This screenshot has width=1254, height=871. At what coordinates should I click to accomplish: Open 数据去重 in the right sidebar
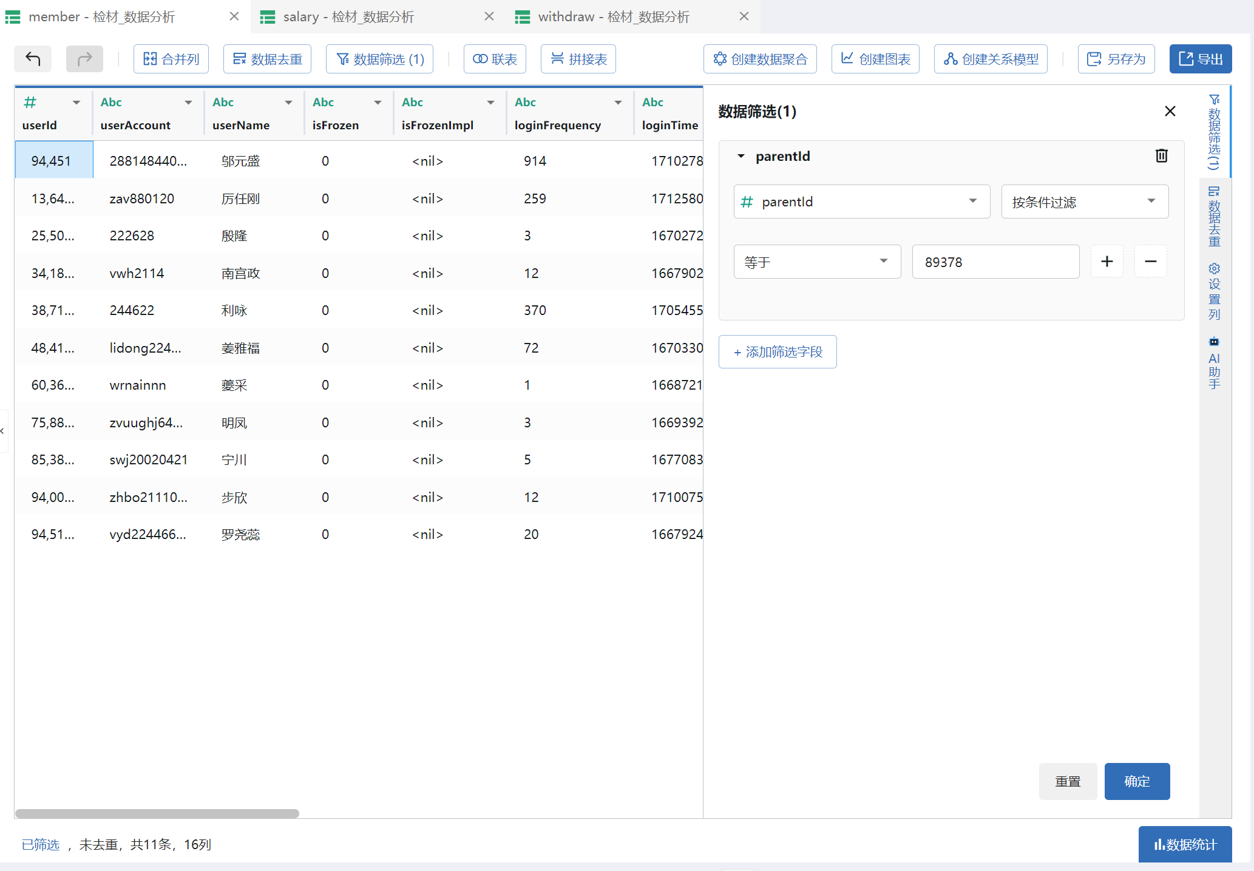1214,217
